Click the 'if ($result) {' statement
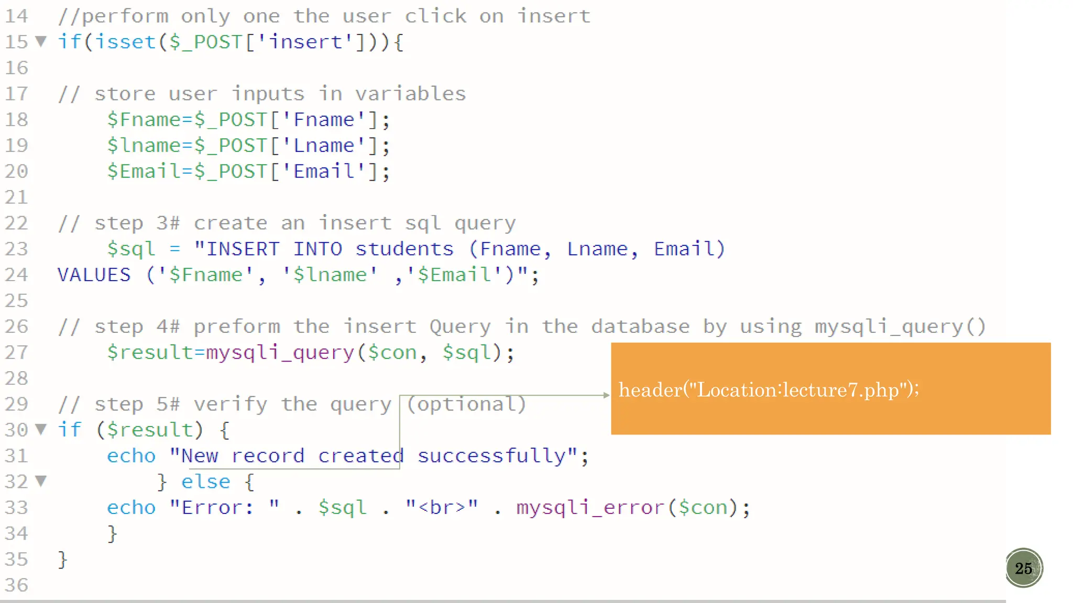Screen dimensions: 1073x603 [x=144, y=430]
